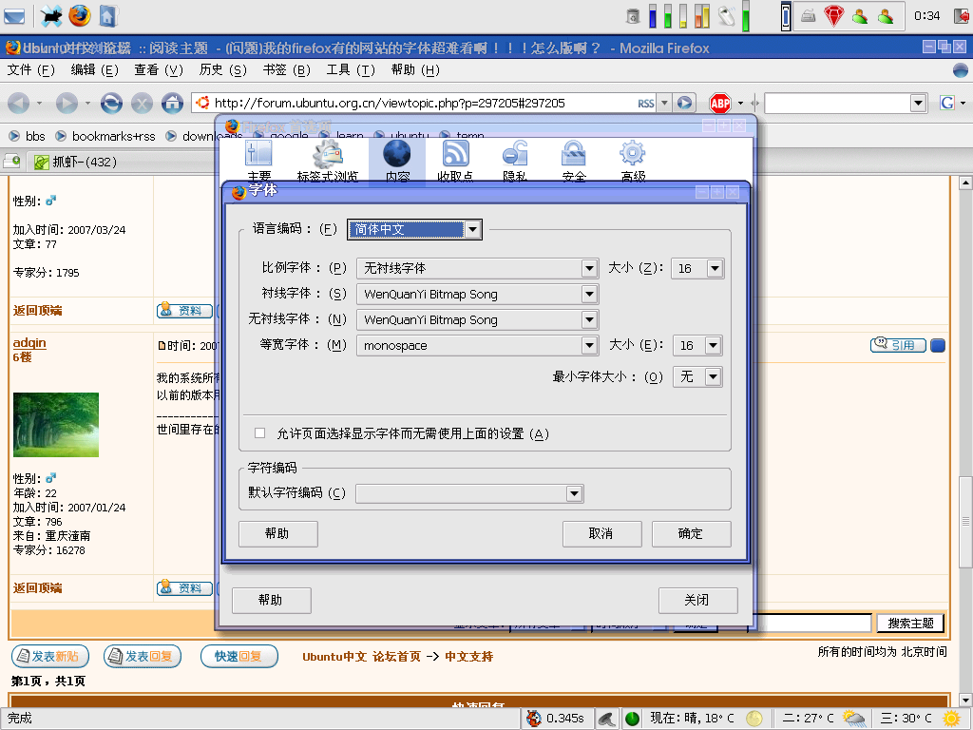Switch to the 抓虾-(432) tab
Viewport: 973px width, 730px height.
[x=121, y=162]
